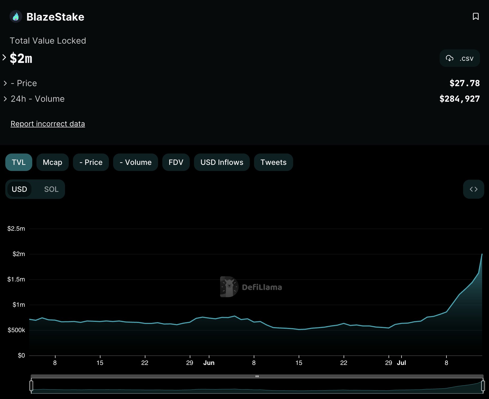This screenshot has height=399, width=489.
Task: Select the USD Inflows chart metric
Action: click(x=222, y=162)
